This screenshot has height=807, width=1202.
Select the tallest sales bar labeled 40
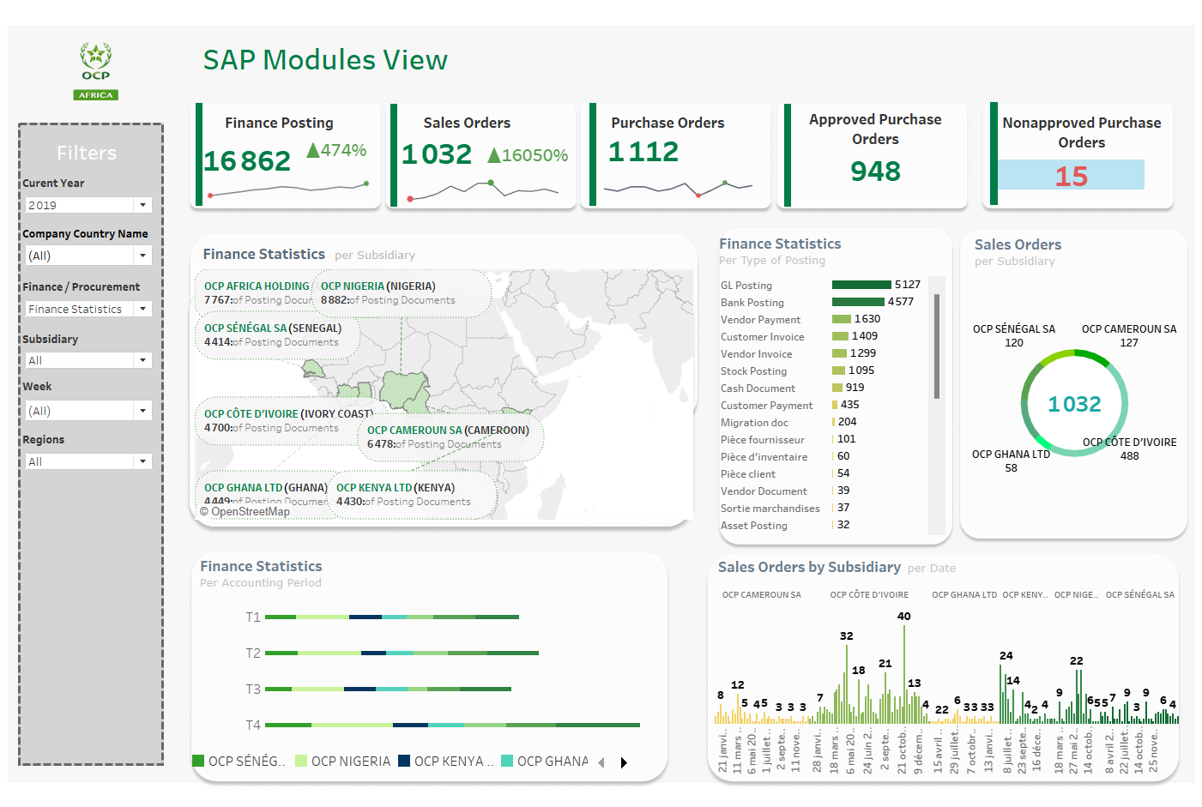click(904, 674)
